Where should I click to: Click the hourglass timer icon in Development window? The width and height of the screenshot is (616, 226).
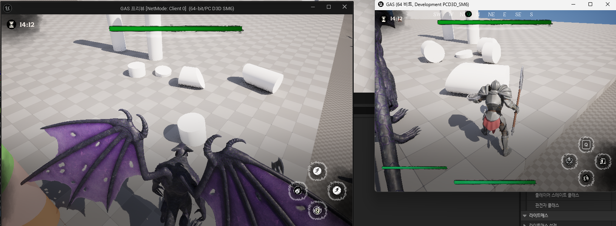point(383,19)
